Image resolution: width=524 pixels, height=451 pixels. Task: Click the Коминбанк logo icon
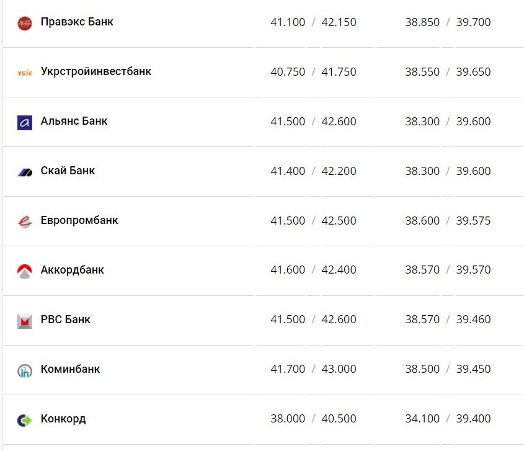[x=25, y=371]
